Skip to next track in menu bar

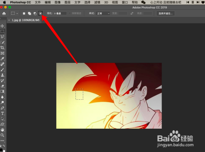point(198,2)
